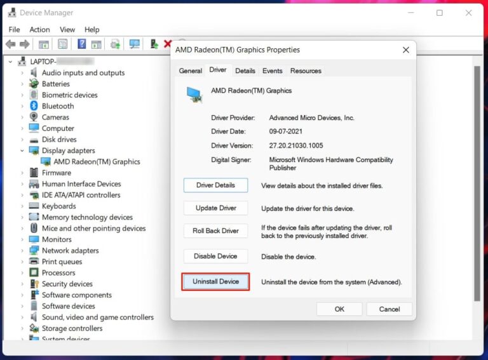488x360 pixels.
Task: Click OK in the properties dialog
Action: (x=339, y=309)
